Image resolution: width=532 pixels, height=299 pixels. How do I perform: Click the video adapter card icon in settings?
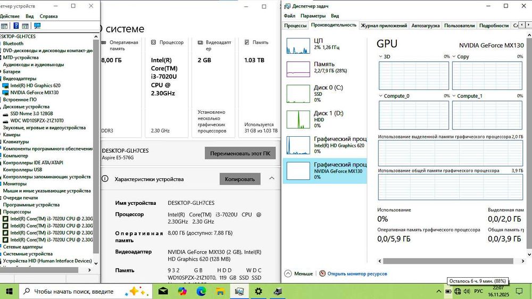point(200,43)
